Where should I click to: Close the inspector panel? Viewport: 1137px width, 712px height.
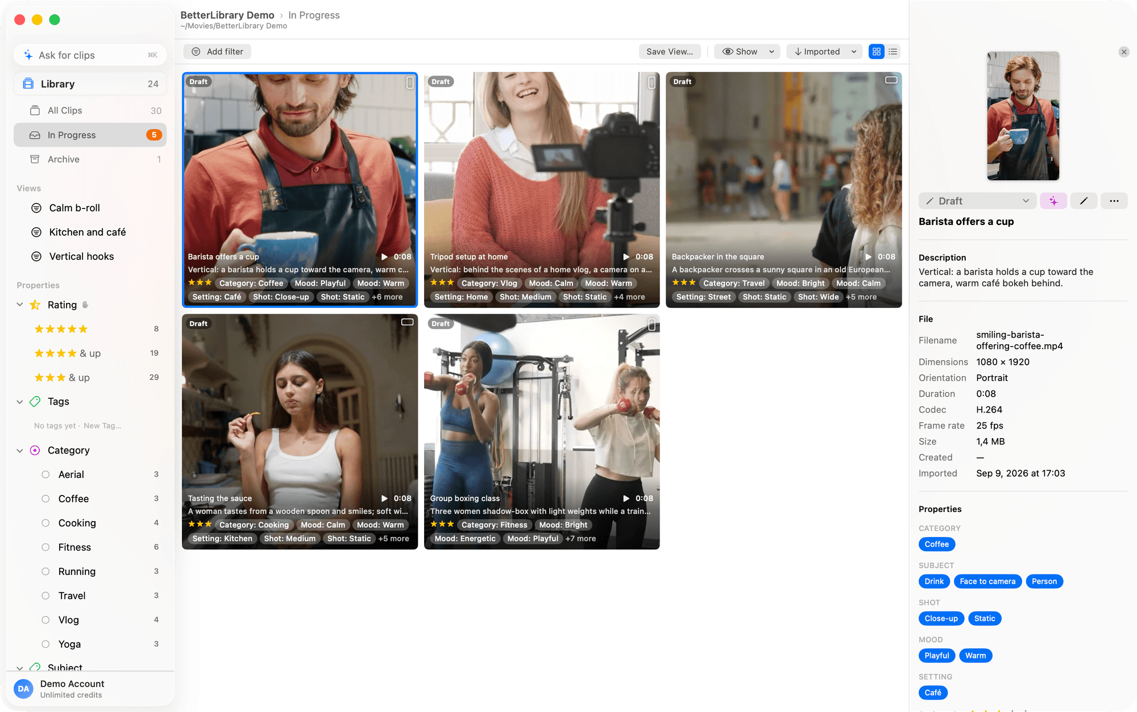[1124, 52]
